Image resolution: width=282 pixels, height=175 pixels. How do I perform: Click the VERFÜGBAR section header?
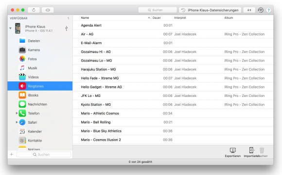[18, 18]
